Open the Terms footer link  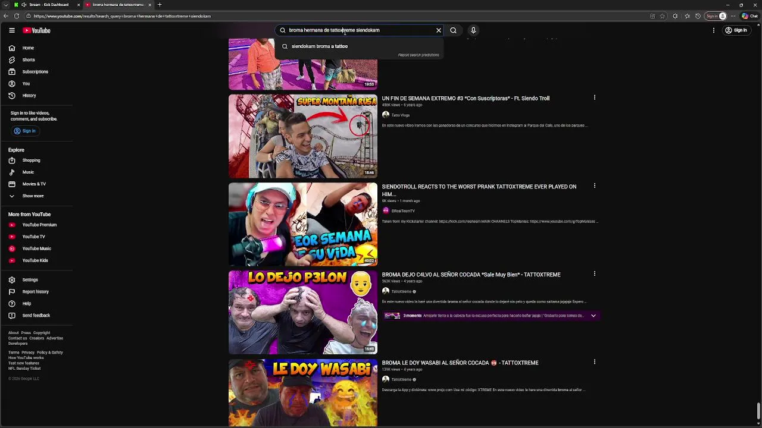[x=14, y=353]
